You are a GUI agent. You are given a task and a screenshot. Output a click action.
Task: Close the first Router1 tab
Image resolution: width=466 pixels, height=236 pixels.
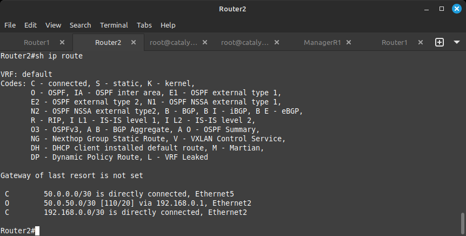pyautogui.click(x=62, y=42)
